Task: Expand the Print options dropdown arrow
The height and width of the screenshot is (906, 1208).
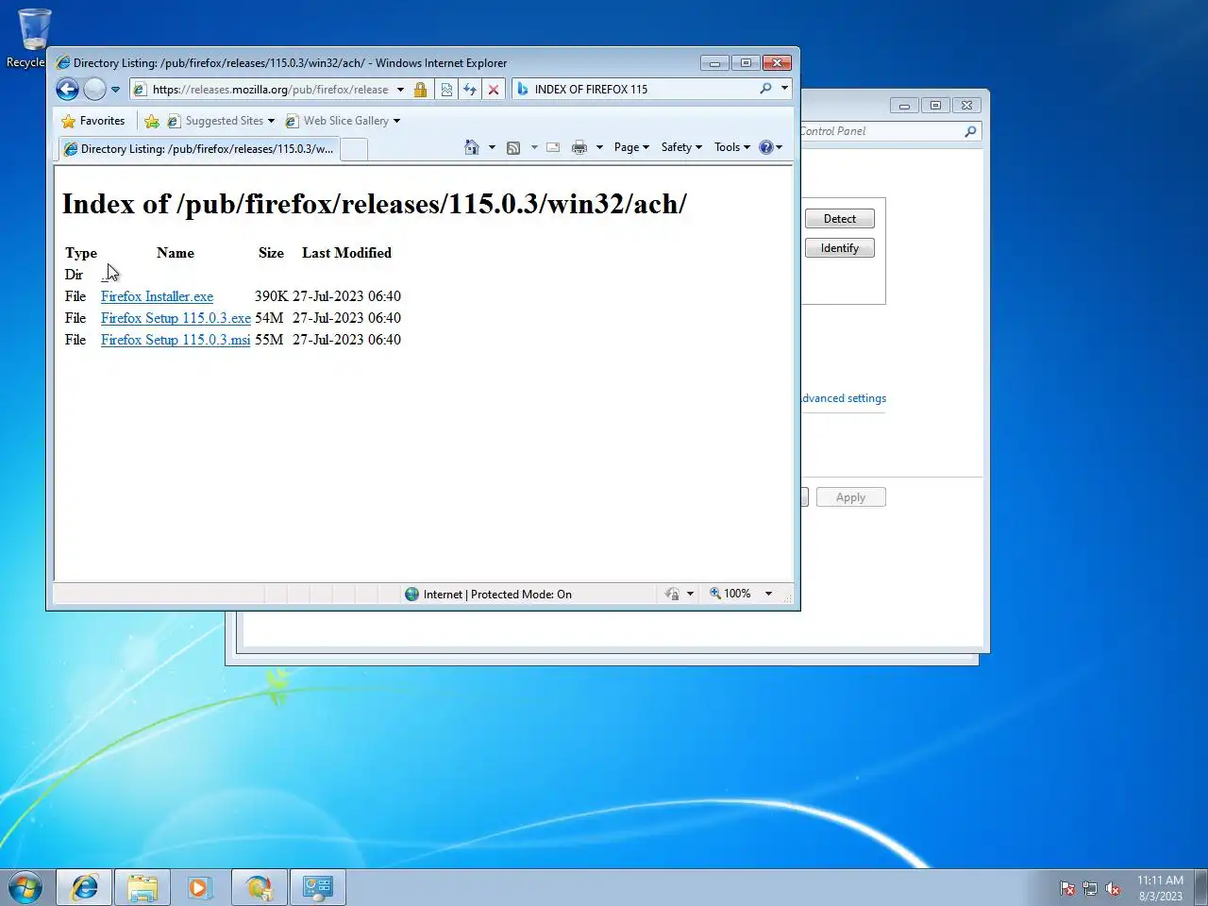Action: 599,147
